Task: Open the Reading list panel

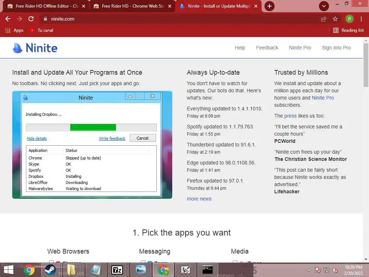Action: [x=348, y=30]
